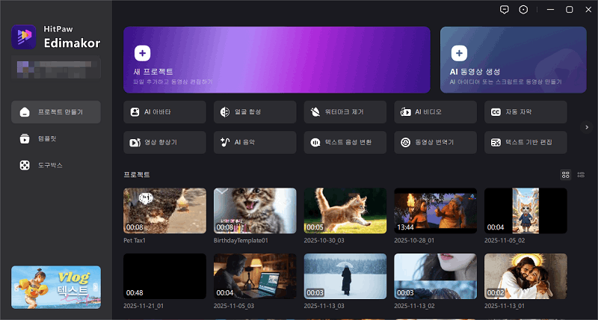Open the AI 아바타 tool
The image size is (598, 320).
(164, 112)
